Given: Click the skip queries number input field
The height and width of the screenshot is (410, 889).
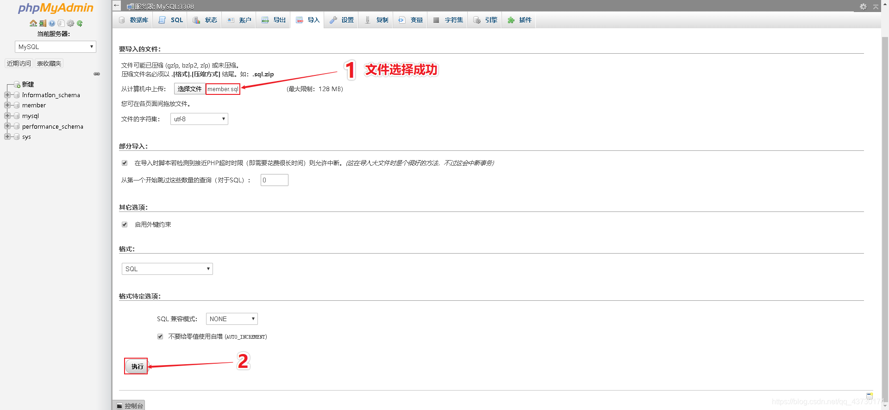Looking at the screenshot, I should 275,180.
